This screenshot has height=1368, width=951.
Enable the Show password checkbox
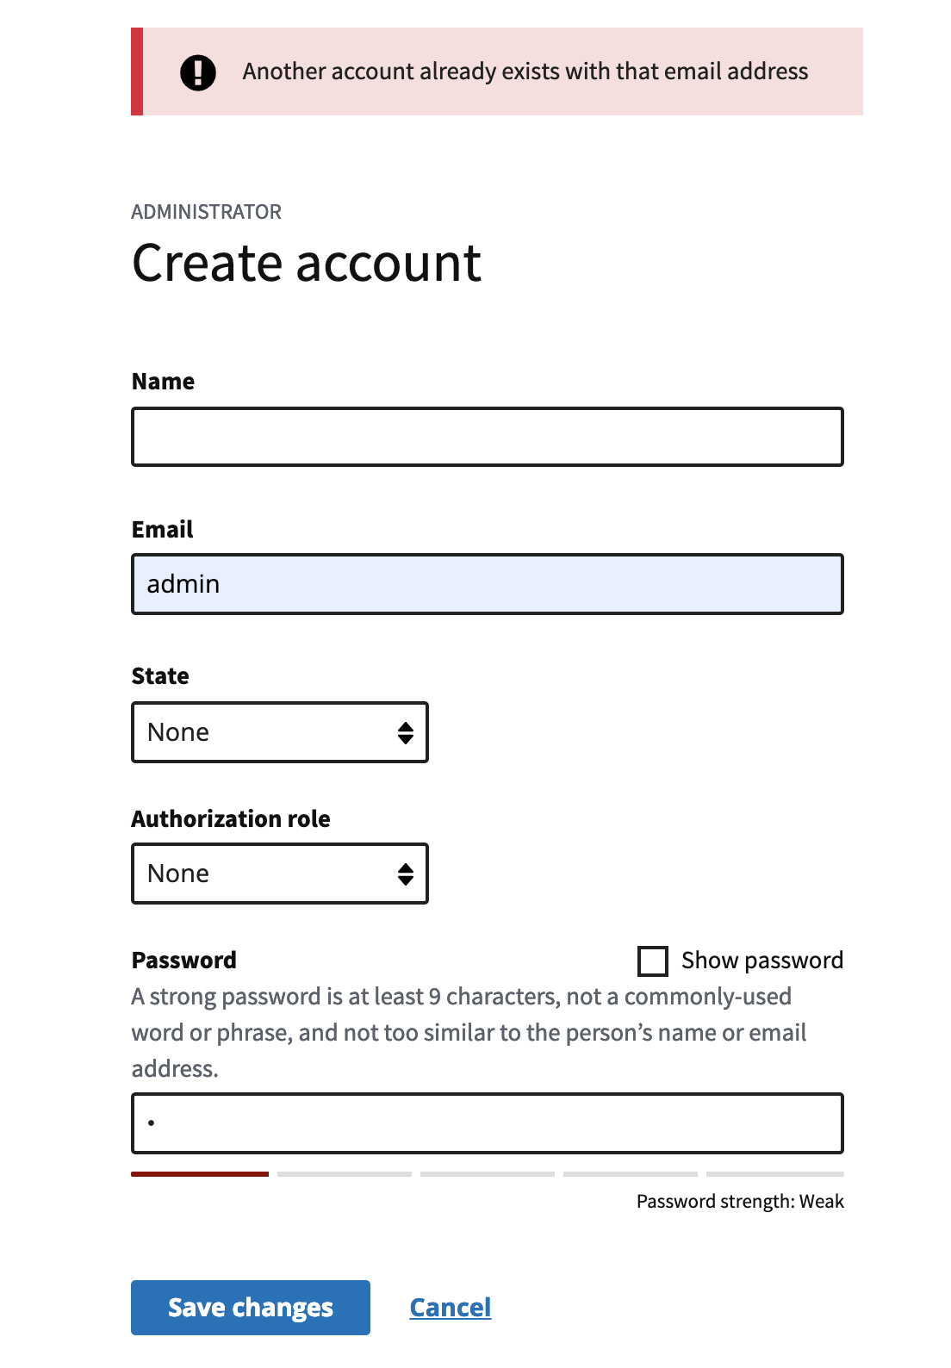(653, 961)
